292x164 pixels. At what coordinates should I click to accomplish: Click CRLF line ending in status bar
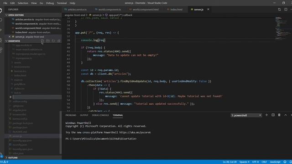click(x=264, y=162)
